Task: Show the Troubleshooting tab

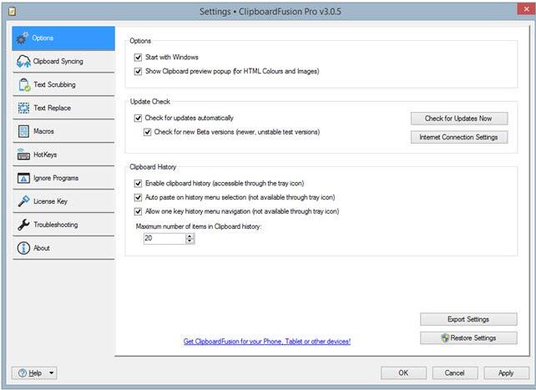Action: [x=63, y=225]
